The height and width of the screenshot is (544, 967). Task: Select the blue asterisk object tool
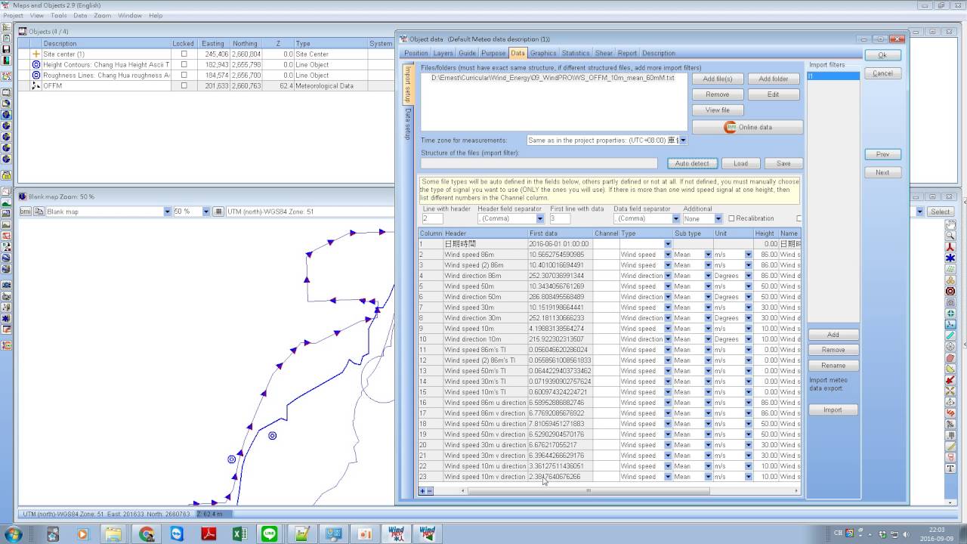[950, 258]
